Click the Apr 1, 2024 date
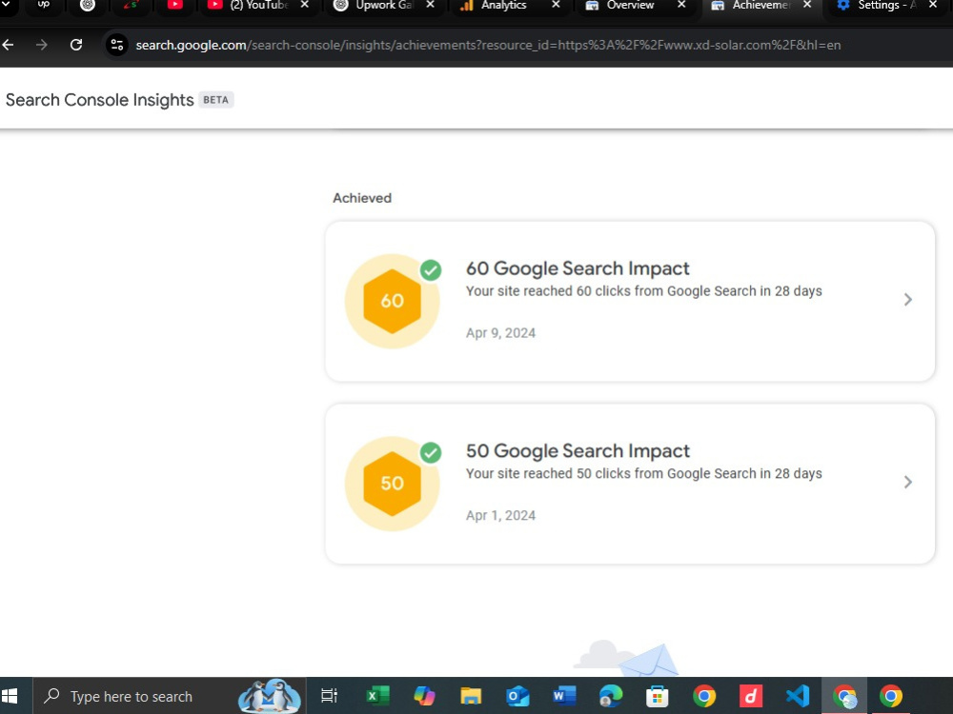The width and height of the screenshot is (953, 714). point(501,515)
